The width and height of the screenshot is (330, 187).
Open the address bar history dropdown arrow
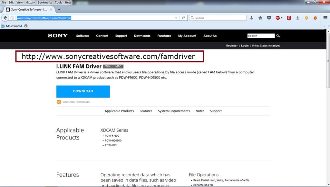[x=176, y=18]
